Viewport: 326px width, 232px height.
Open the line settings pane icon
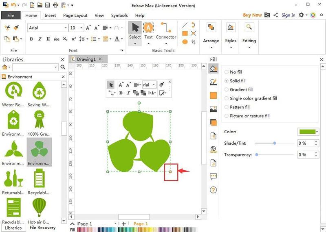[213, 82]
